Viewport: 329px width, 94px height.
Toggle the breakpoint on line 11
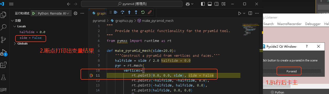click(91, 76)
